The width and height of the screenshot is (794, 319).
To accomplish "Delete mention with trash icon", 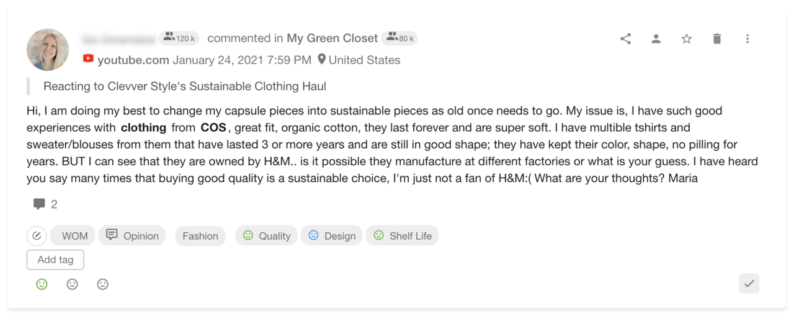I will coord(716,39).
